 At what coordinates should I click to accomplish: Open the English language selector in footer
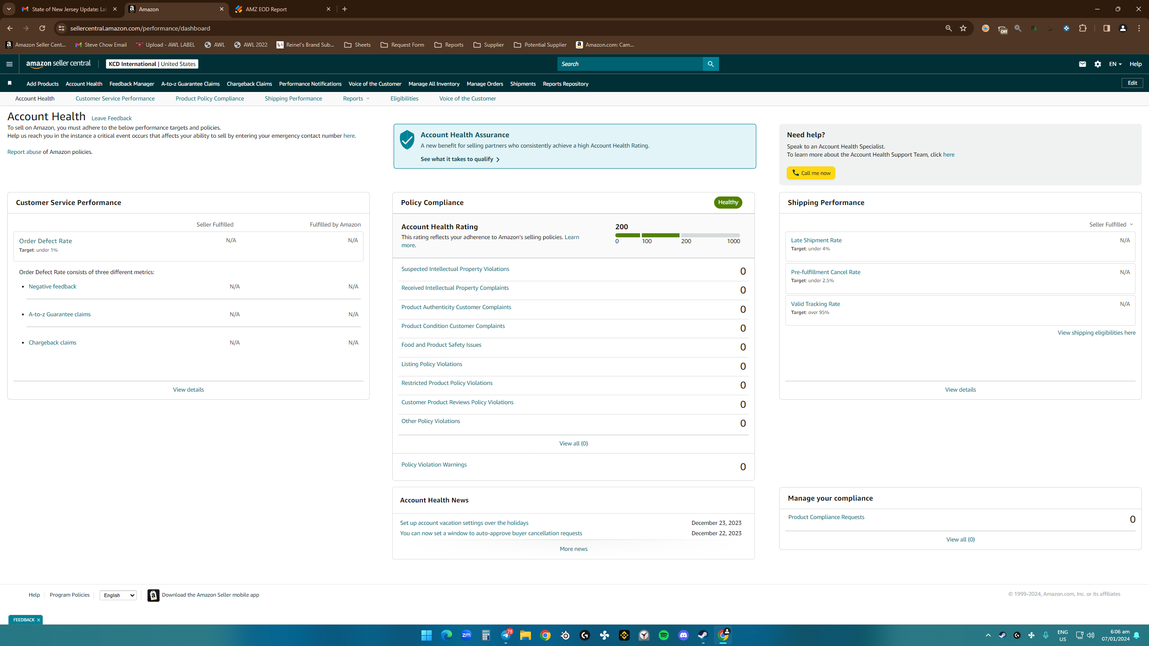click(118, 595)
